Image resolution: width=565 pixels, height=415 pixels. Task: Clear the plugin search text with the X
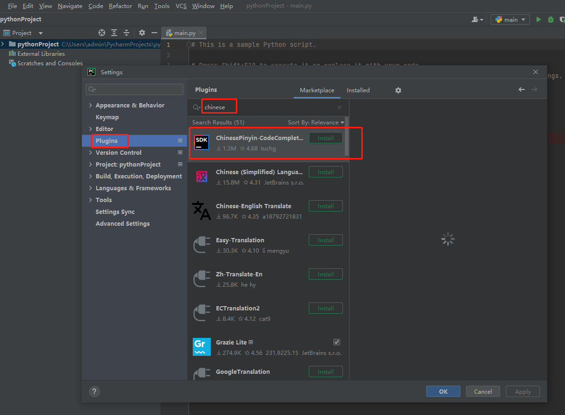[x=340, y=107]
